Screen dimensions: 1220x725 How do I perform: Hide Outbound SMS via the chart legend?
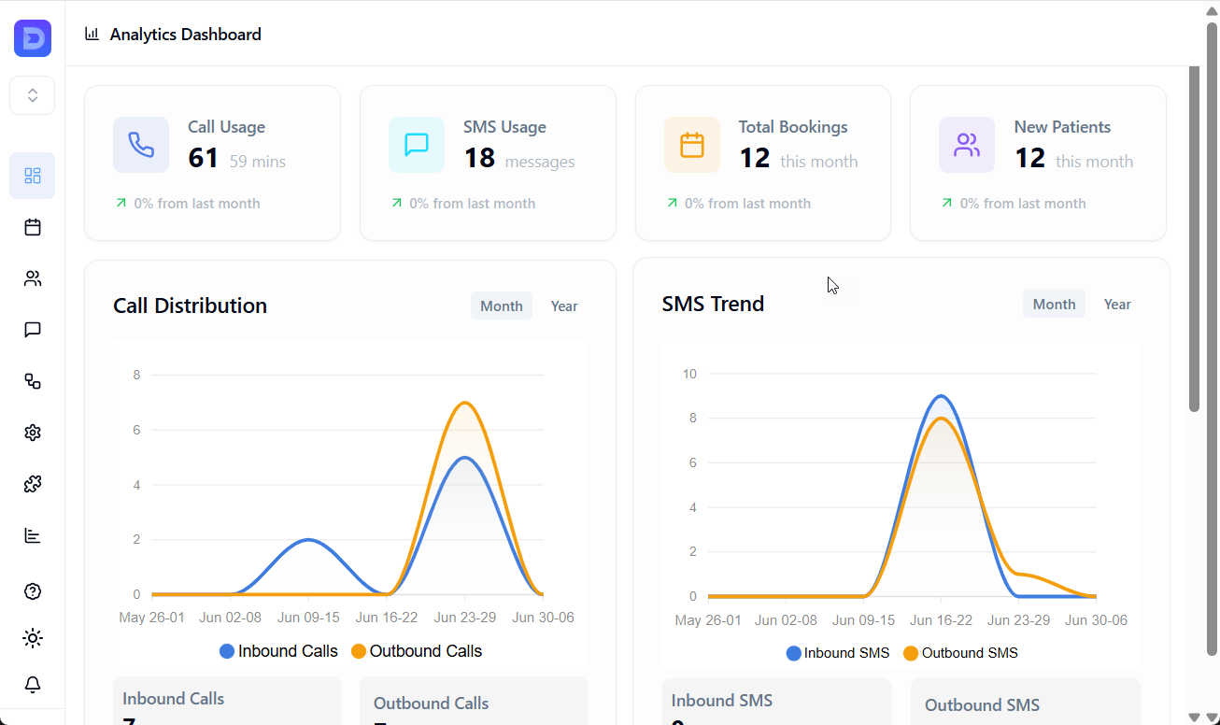pyautogui.click(x=960, y=652)
